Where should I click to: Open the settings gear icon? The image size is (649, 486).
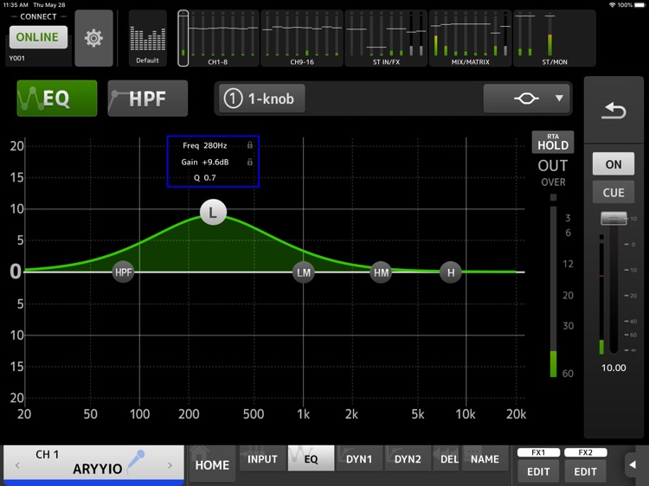93,38
